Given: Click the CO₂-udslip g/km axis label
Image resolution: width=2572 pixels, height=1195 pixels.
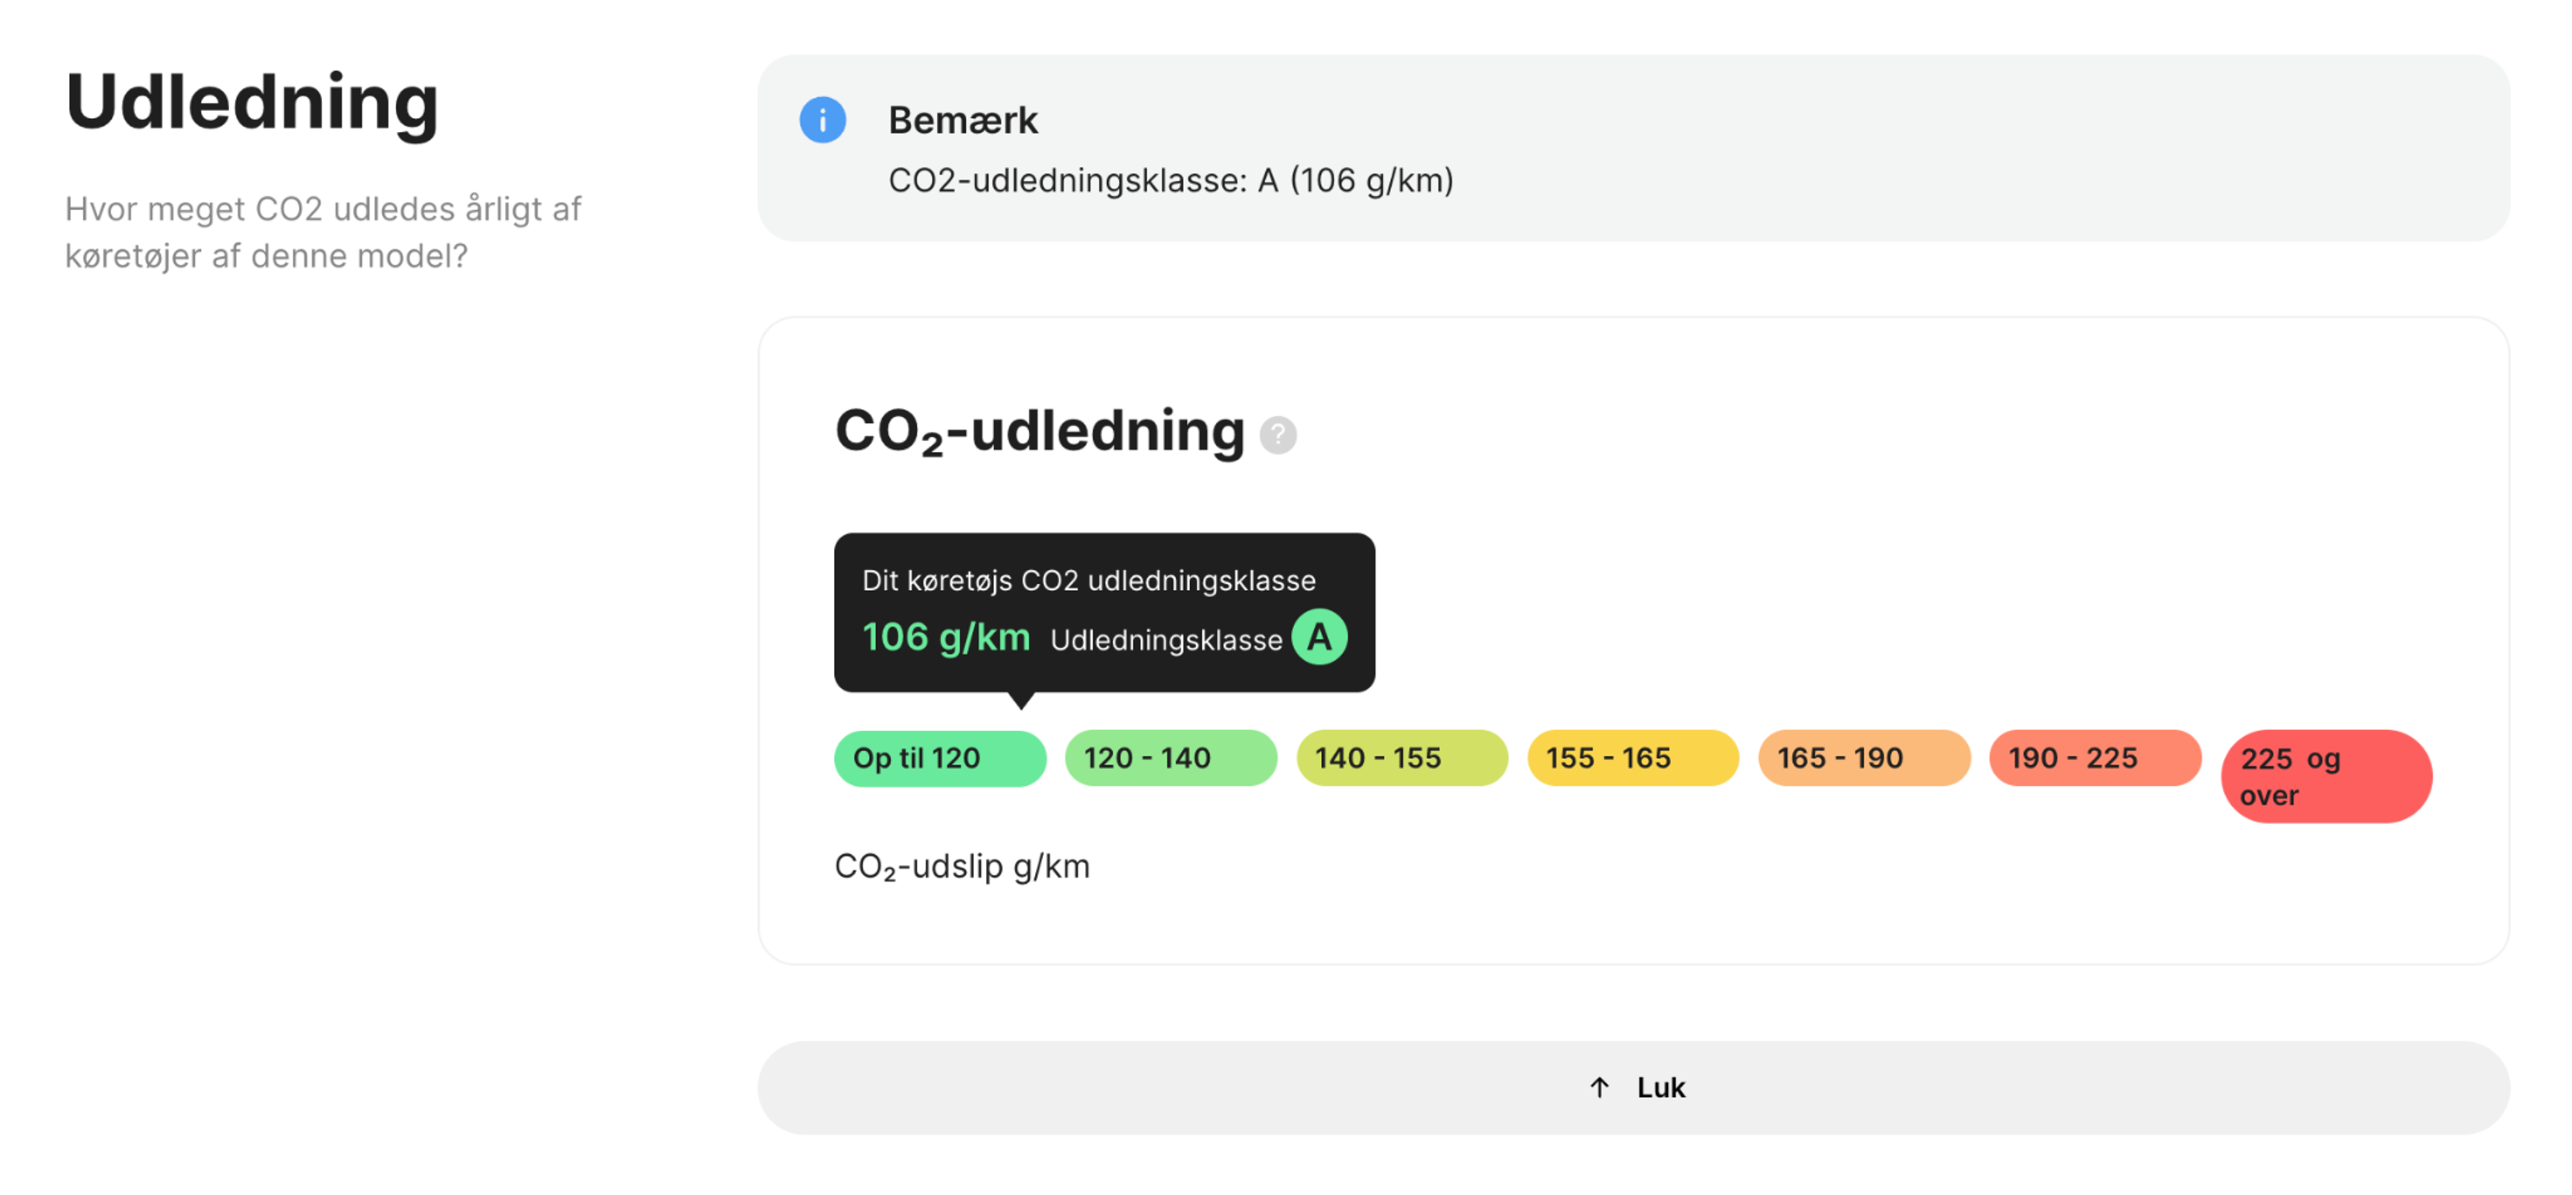Looking at the screenshot, I should (962, 866).
